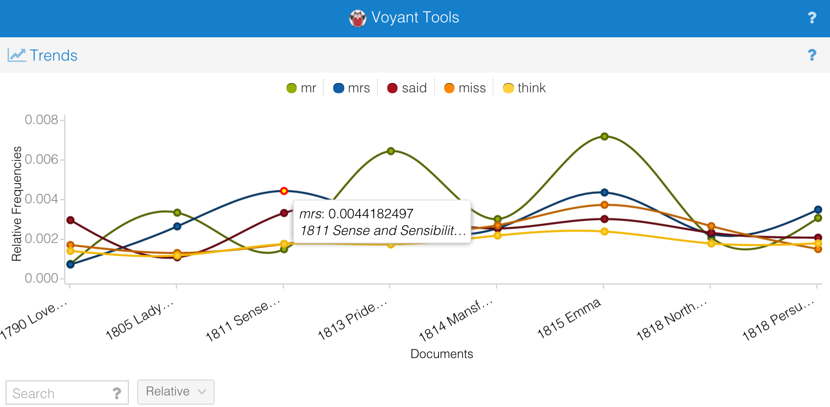Click the Voyant Tools title text

(415, 18)
